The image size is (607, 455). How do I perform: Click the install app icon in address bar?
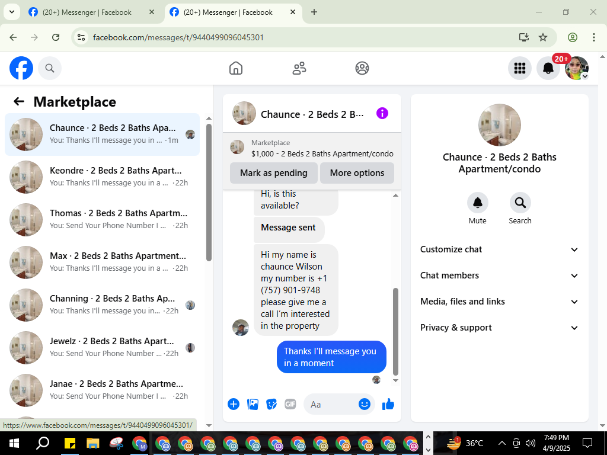tap(524, 37)
